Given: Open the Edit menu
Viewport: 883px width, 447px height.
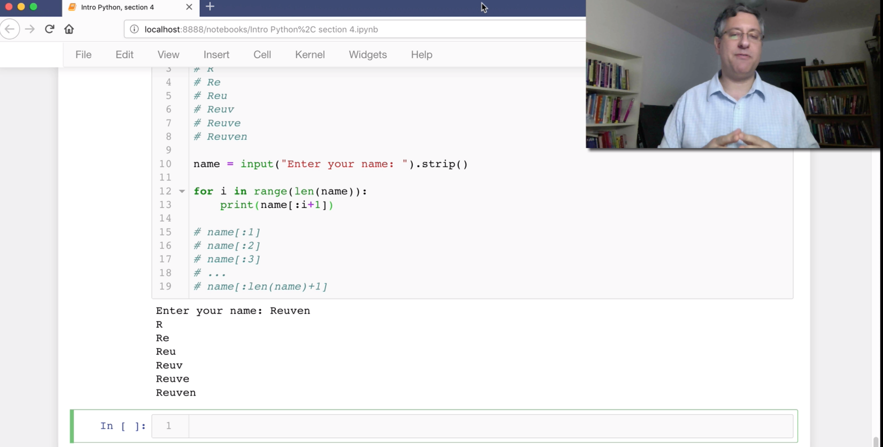Looking at the screenshot, I should click(124, 55).
